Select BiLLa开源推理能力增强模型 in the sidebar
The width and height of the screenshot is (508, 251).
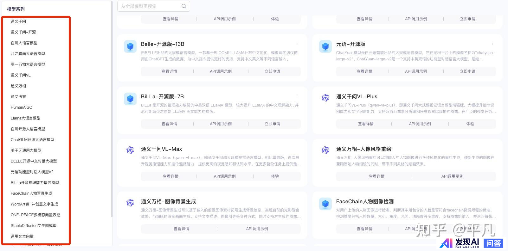pos(35,183)
